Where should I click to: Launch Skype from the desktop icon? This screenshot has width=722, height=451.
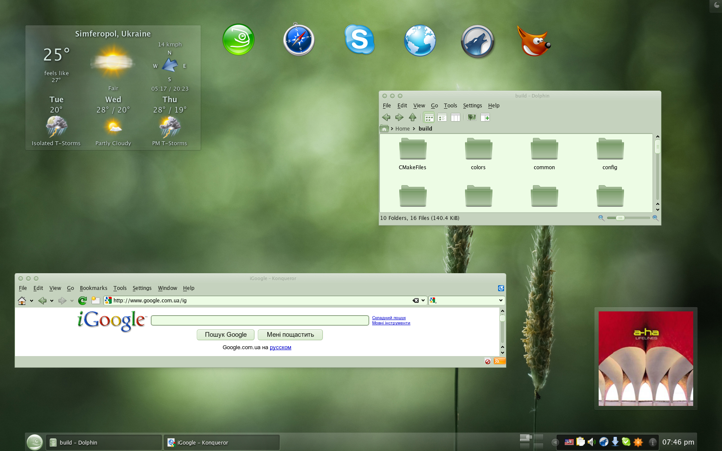(359, 40)
